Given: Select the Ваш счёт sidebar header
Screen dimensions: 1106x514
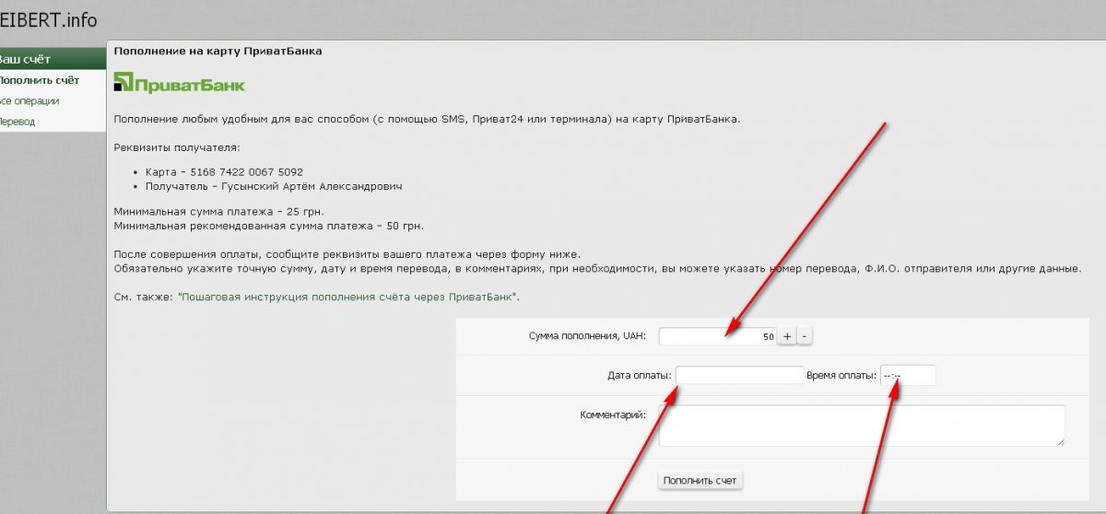Looking at the screenshot, I should [x=53, y=59].
